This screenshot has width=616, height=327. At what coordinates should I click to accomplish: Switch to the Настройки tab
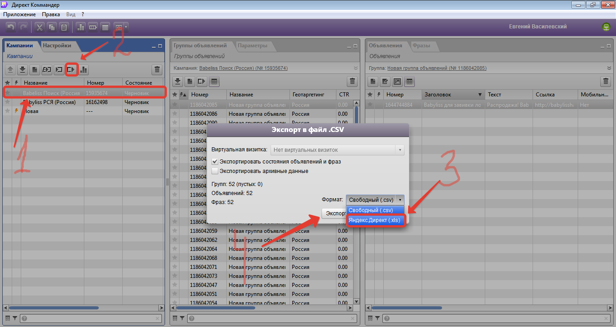[x=57, y=45]
